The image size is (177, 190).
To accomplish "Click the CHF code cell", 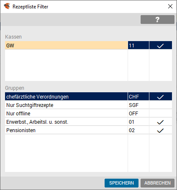I will click(139, 96).
